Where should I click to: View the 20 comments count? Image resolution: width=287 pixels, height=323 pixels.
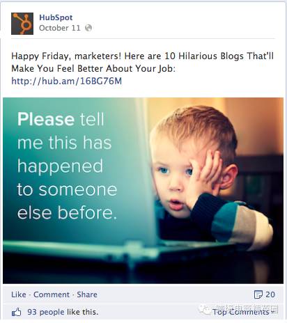270,294
